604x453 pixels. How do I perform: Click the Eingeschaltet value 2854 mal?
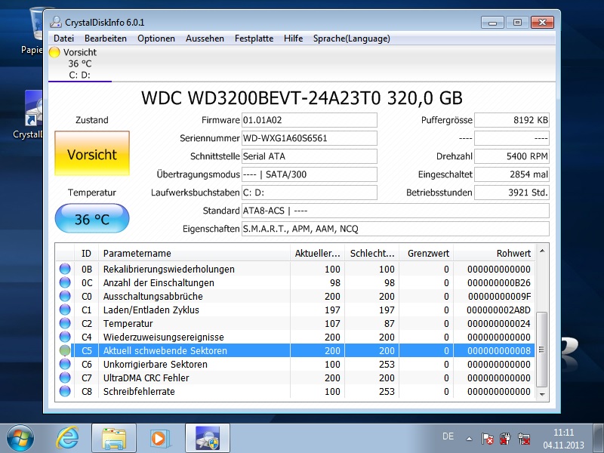click(x=512, y=174)
